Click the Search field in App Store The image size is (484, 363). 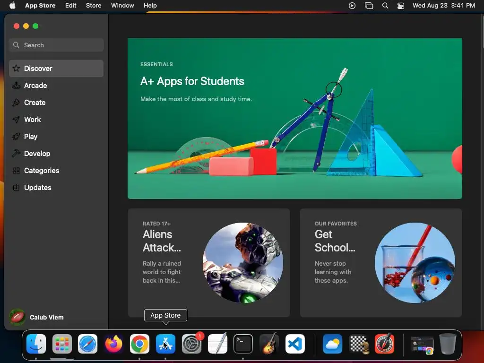[56, 45]
